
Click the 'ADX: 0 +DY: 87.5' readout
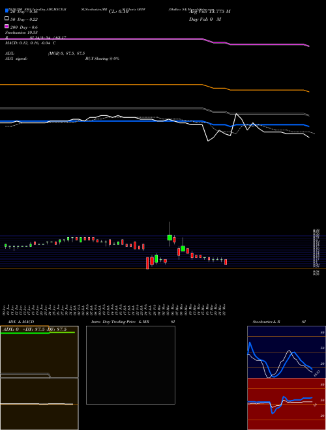(23, 330)
